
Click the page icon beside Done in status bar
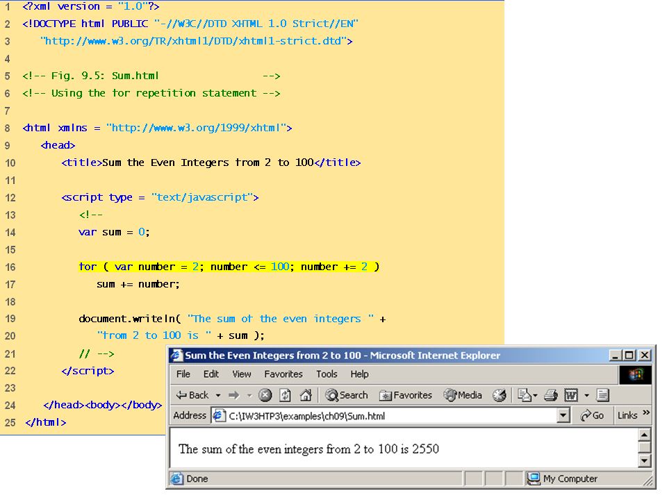coord(176,478)
